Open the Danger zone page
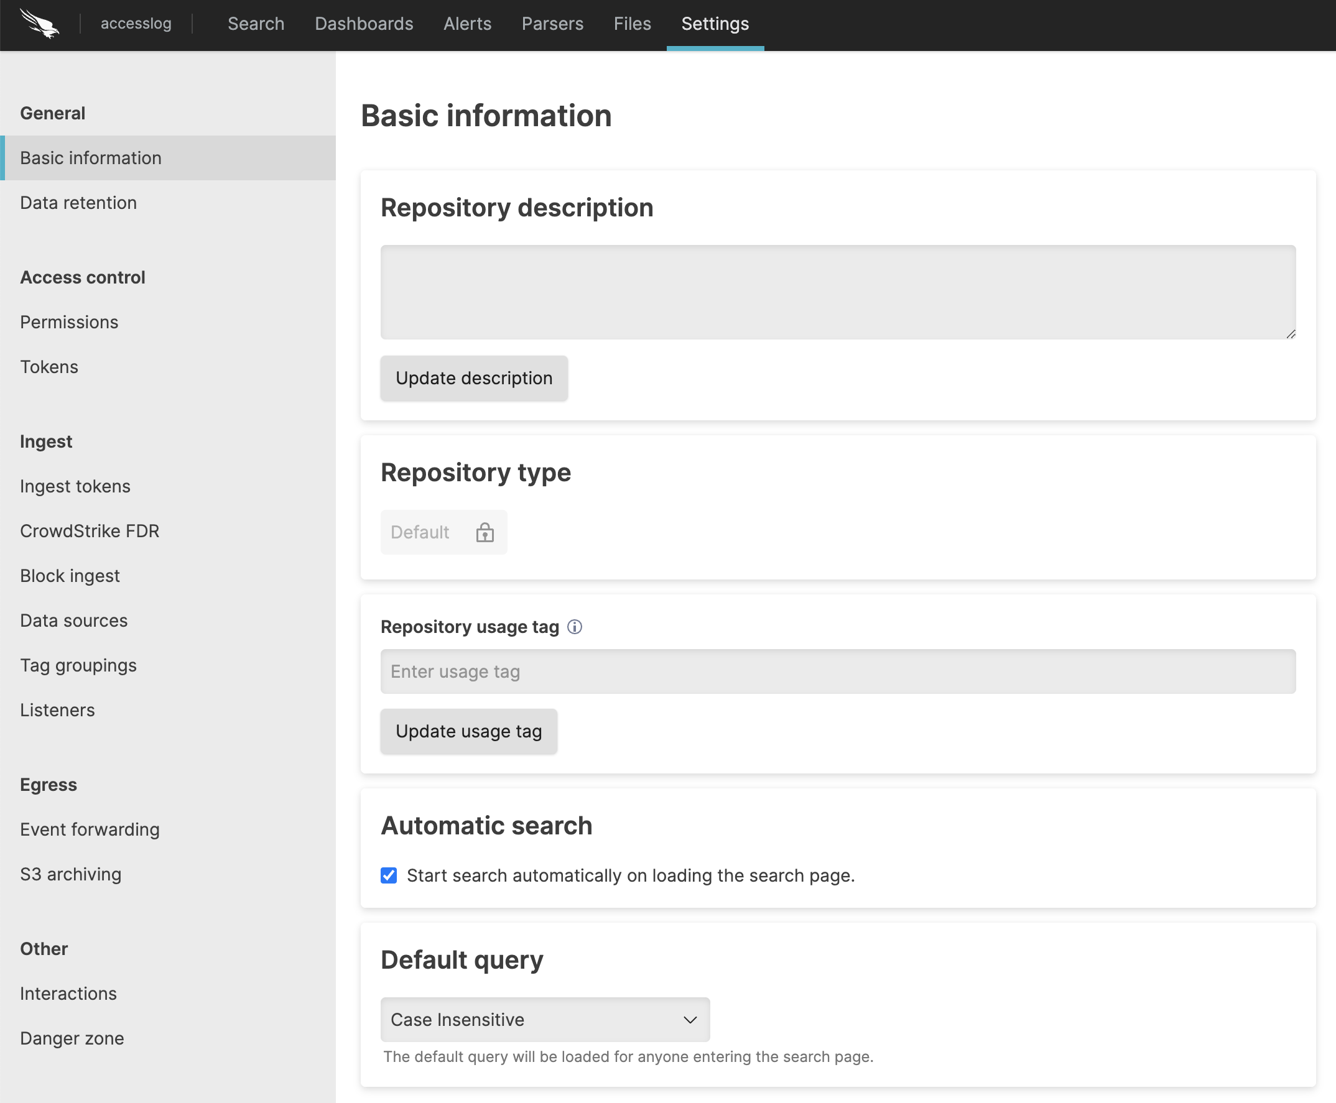 tap(168, 1038)
